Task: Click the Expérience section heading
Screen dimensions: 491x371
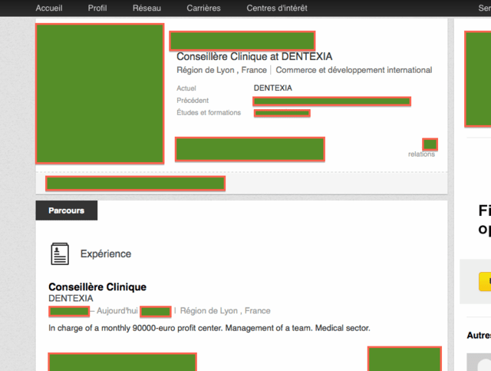Action: (x=105, y=253)
